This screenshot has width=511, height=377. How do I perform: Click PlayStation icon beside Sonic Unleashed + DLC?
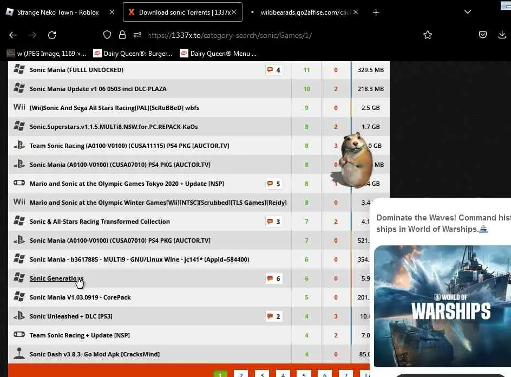pos(19,316)
